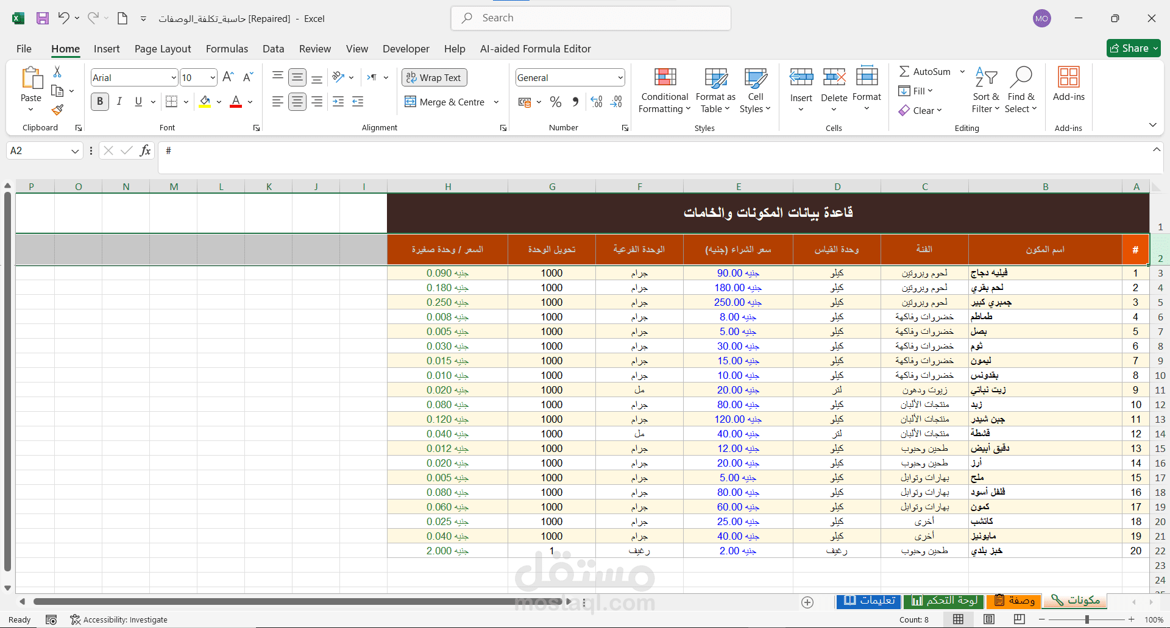The width and height of the screenshot is (1170, 628).
Task: Click the Save icon in title bar
Action: click(x=42, y=18)
